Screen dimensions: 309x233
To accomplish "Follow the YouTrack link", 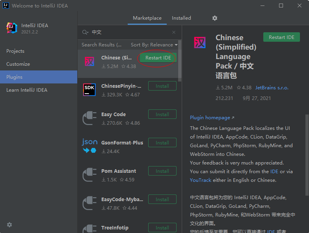I will (x=201, y=180).
